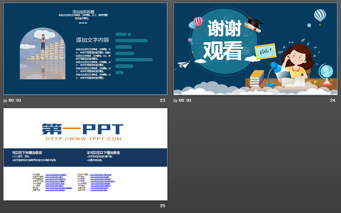Click the slide number 25 label
Viewport: 341px width, 213px height.
coord(163,206)
